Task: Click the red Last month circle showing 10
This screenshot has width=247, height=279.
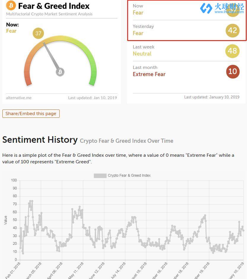Action: click(x=232, y=71)
